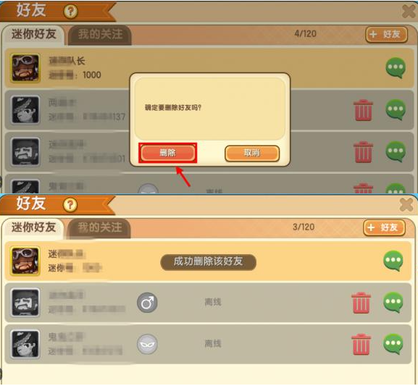The width and height of the screenshot is (418, 386).
Task: Click trash icon for top-panel friend ending 01
Action: [363, 152]
